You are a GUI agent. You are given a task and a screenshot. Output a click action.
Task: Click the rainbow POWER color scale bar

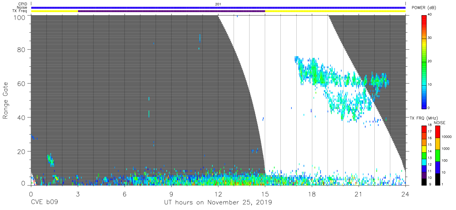(x=424, y=61)
